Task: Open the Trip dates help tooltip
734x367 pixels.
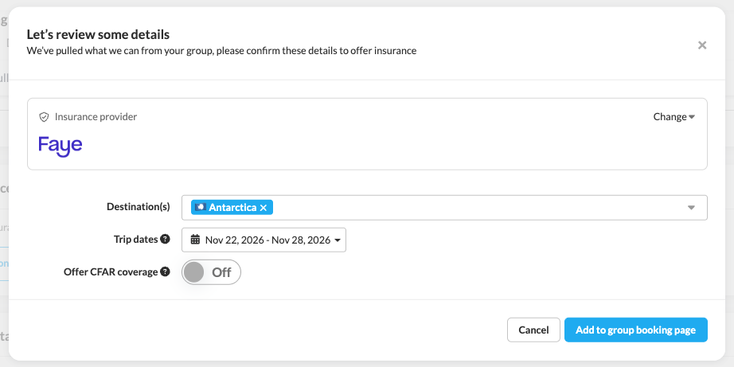Action: (x=165, y=239)
